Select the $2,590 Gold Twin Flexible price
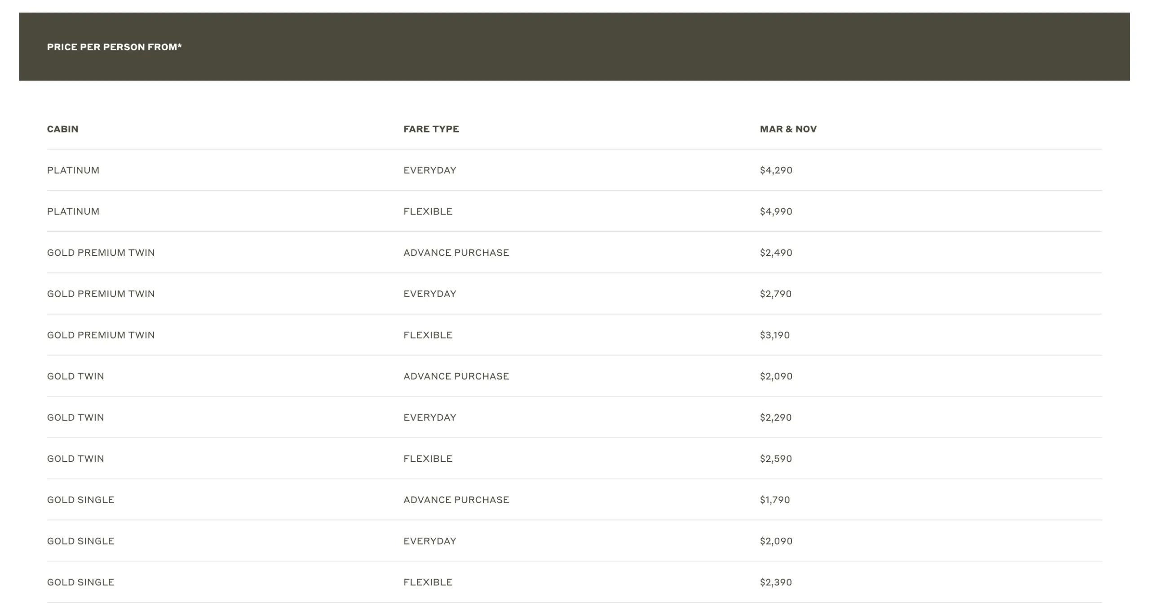The width and height of the screenshot is (1150, 615). click(775, 459)
